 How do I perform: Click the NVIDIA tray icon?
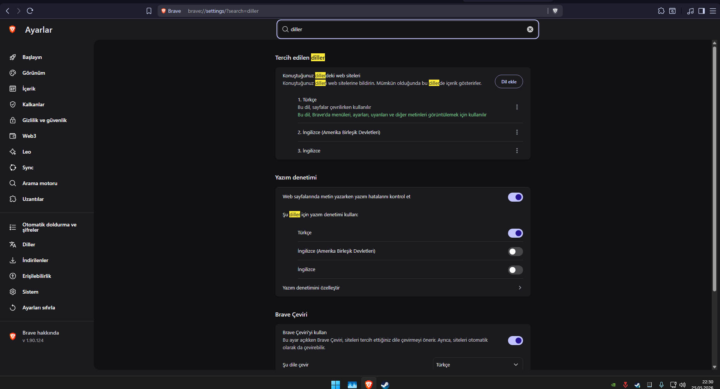click(613, 385)
